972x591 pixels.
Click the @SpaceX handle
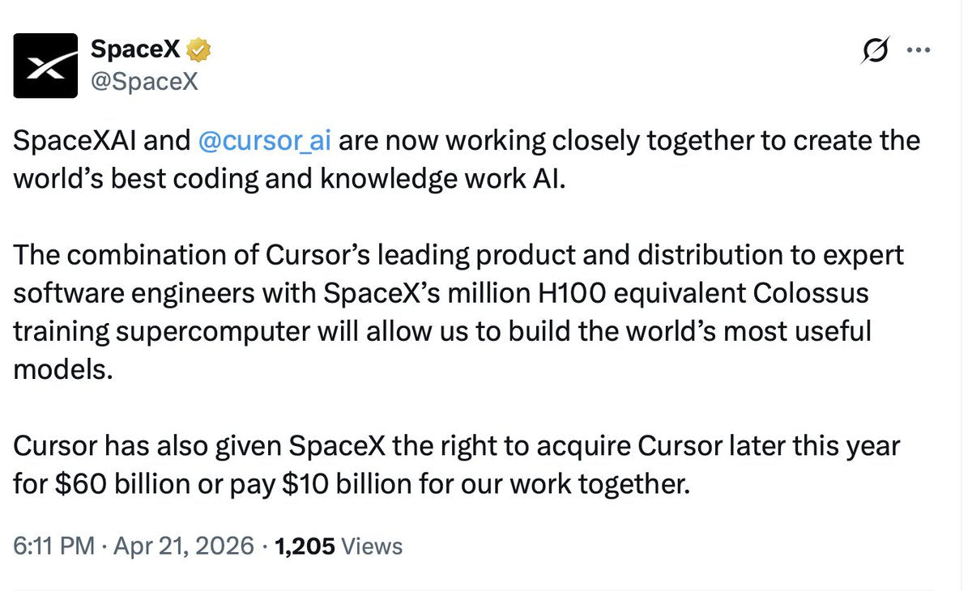click(144, 81)
